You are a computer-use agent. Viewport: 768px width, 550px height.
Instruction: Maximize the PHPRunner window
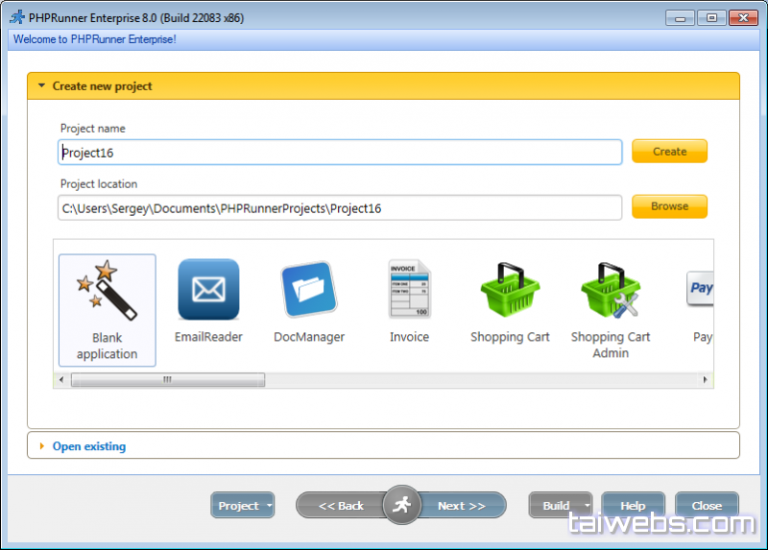point(711,18)
